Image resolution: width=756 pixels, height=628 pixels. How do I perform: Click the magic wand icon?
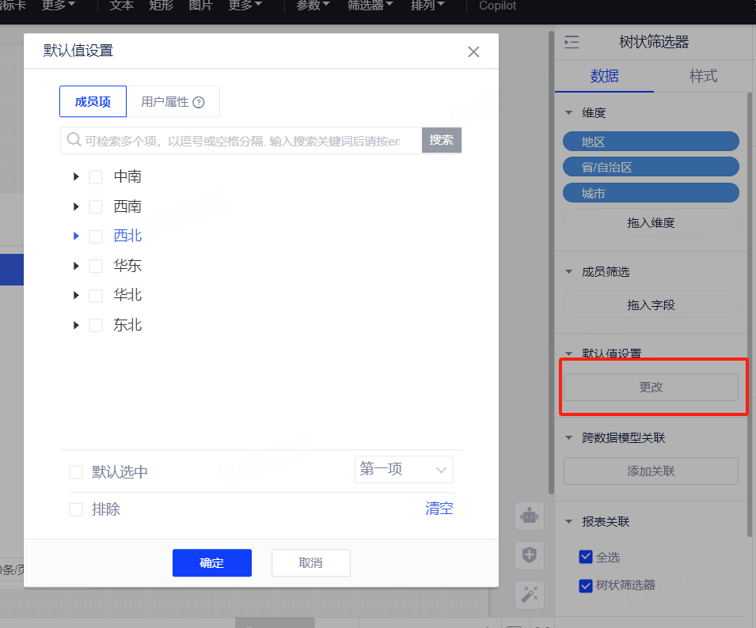pos(529,594)
